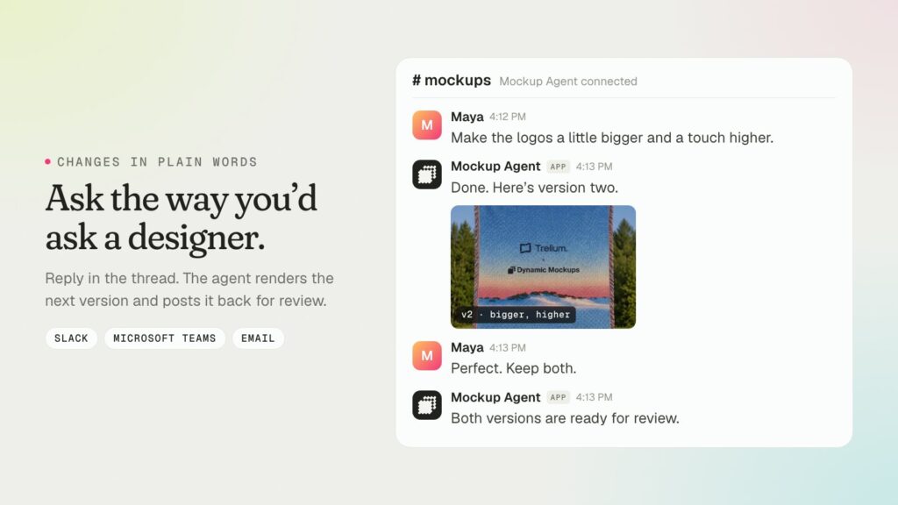
Task: Click the '# mockups' channel name
Action: pyautogui.click(x=452, y=80)
